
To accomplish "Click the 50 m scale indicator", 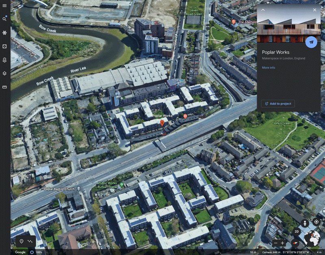I will (238, 252).
